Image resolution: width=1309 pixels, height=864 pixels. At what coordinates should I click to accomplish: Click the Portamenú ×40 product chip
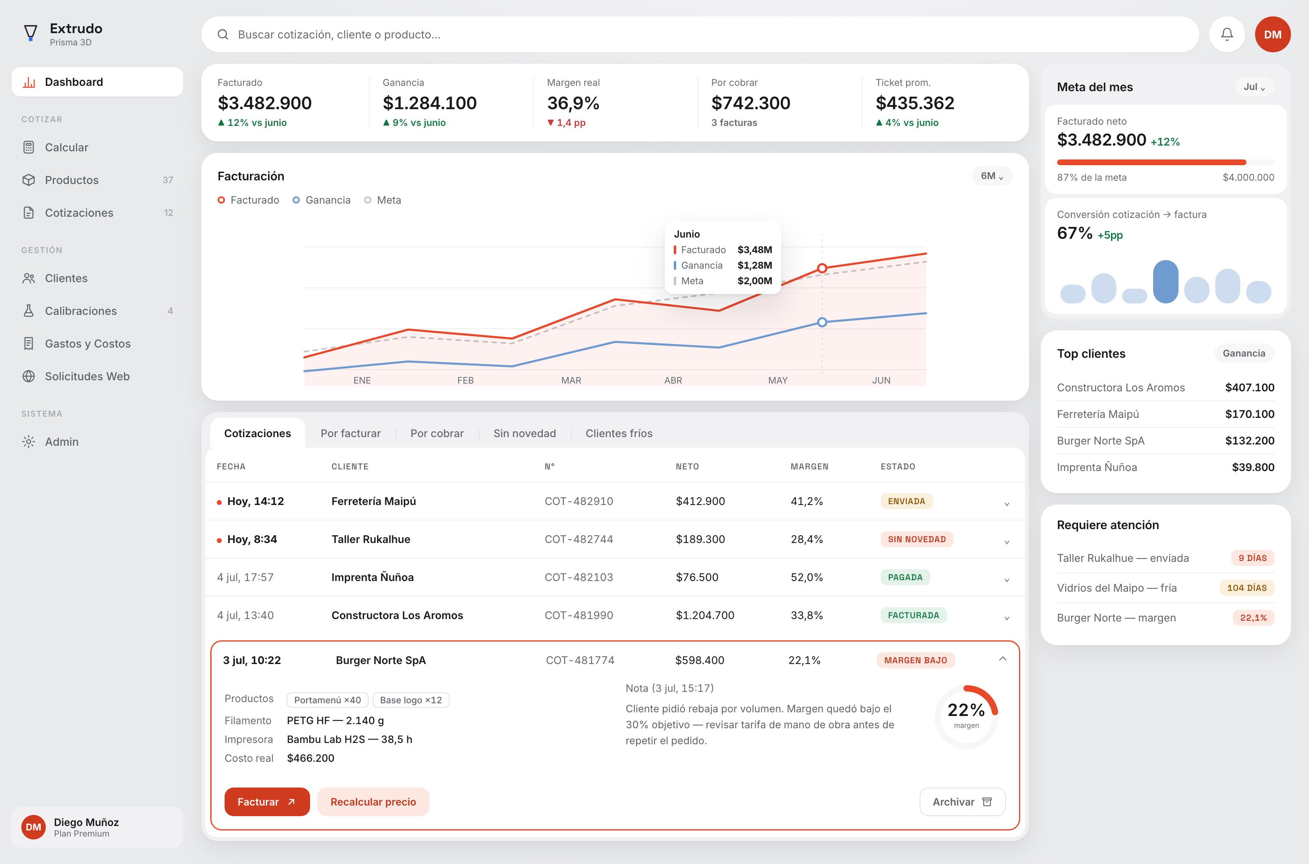click(327, 700)
